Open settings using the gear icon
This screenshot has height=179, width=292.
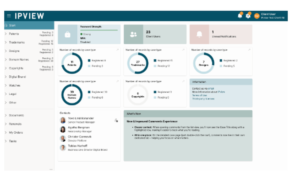point(248,16)
